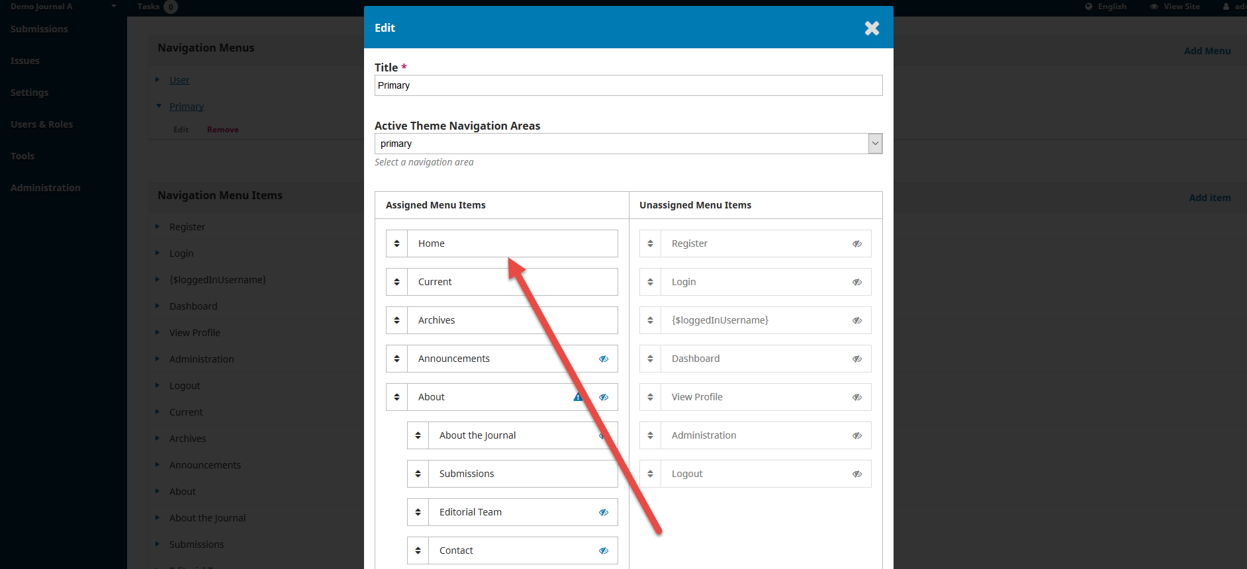Collapse the Primary navigation menu row

pyautogui.click(x=158, y=106)
